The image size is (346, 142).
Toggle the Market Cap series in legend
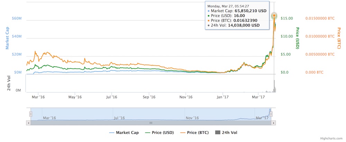coord(124,133)
